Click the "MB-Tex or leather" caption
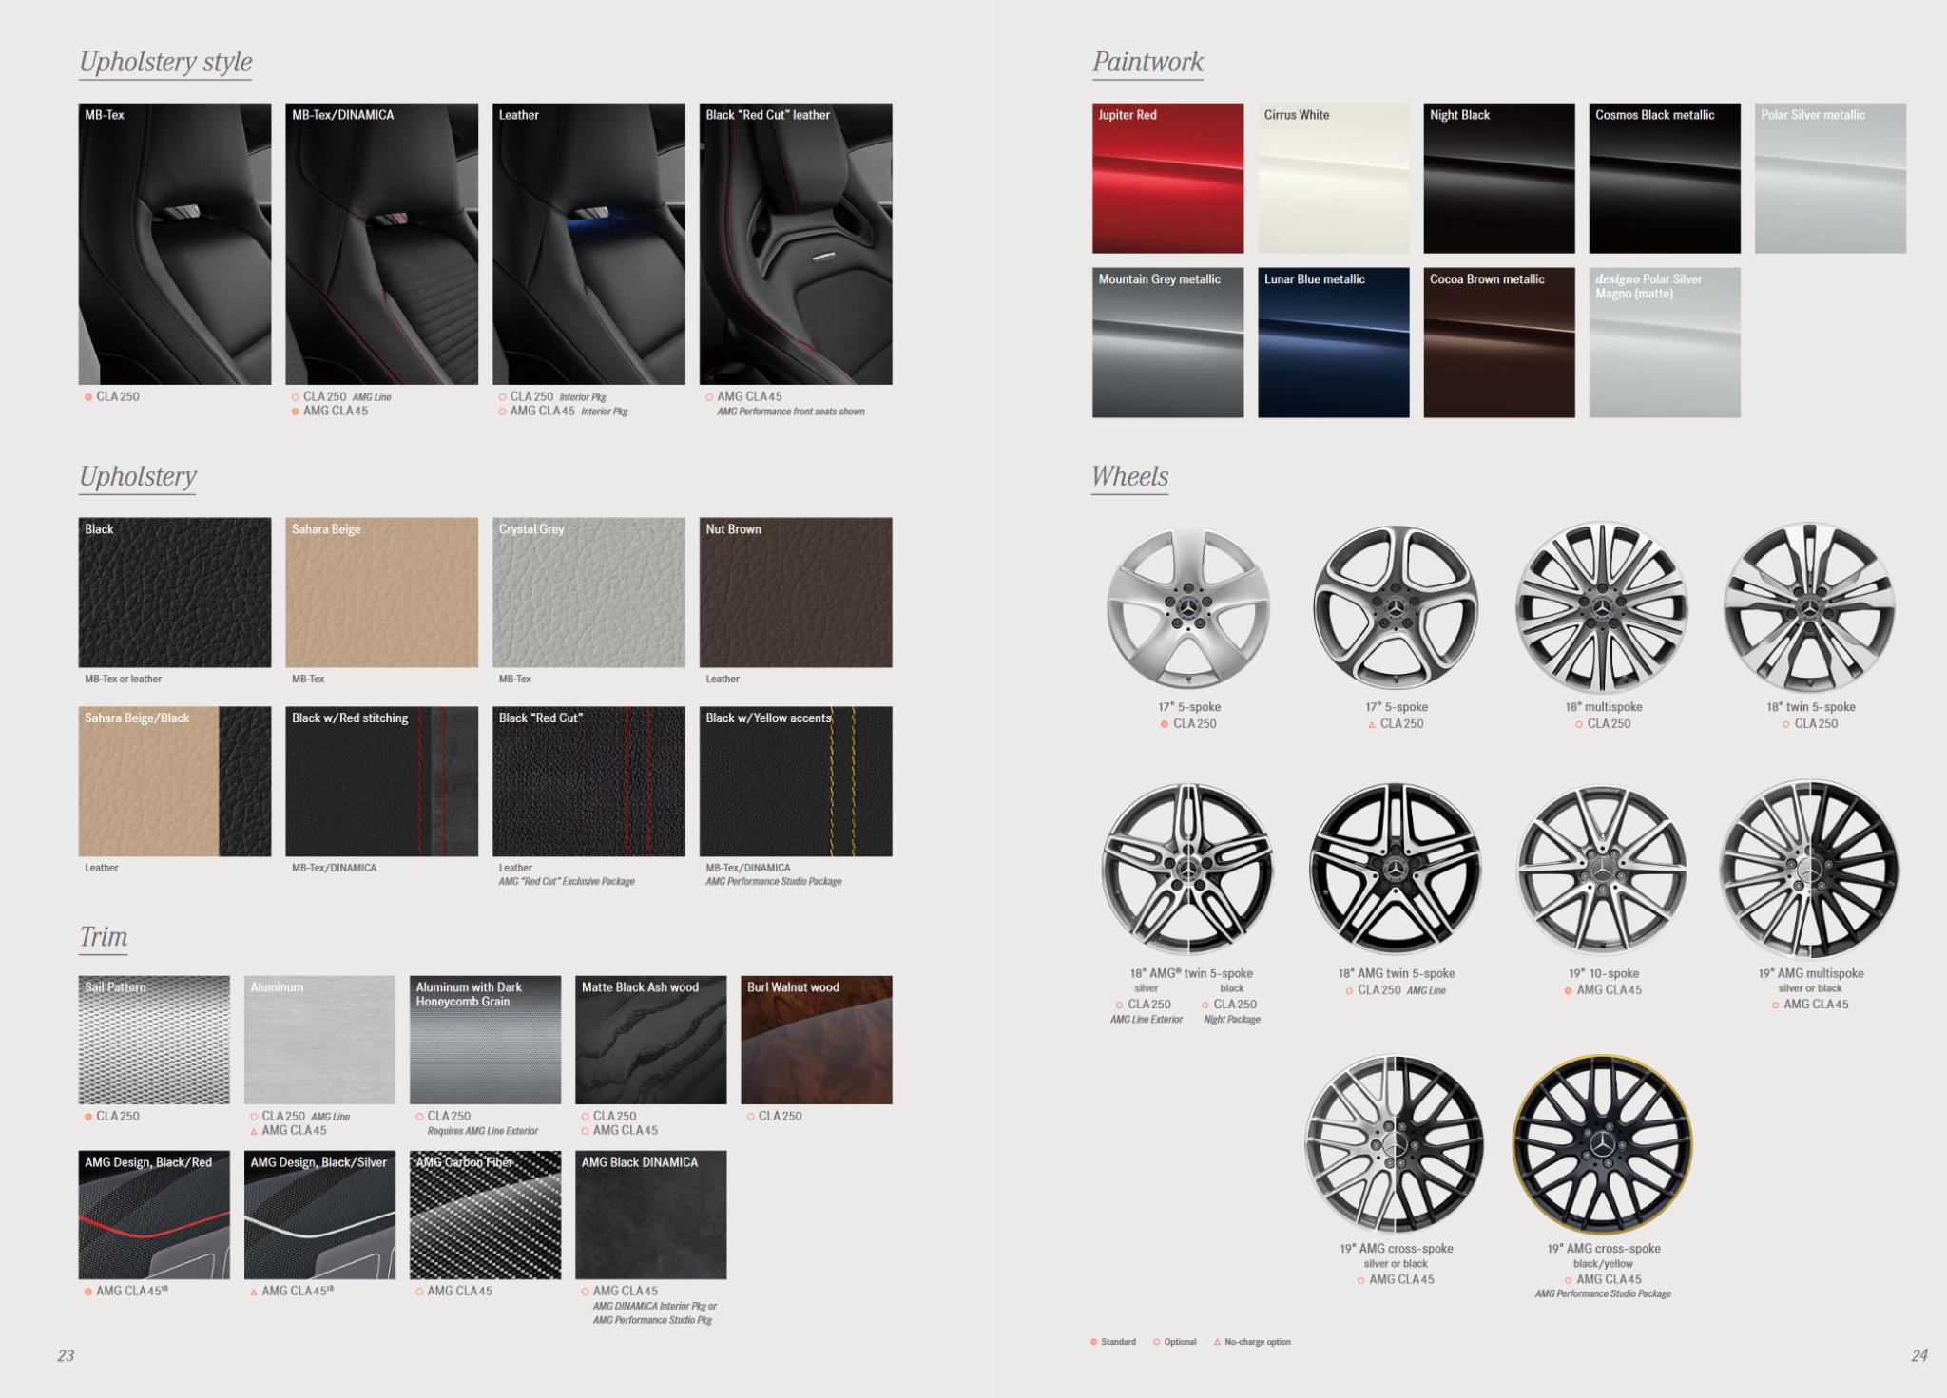1947x1398 pixels. tap(124, 679)
